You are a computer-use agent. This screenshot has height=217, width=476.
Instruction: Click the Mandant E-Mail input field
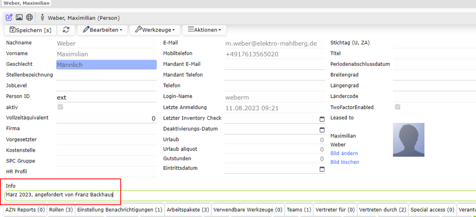[275, 64]
